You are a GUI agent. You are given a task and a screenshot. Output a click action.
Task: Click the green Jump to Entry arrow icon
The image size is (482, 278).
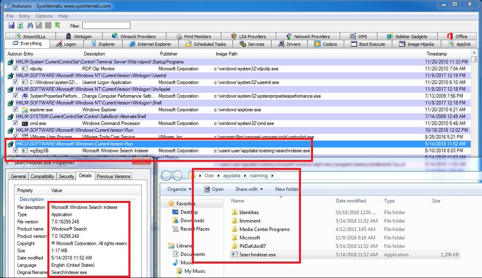point(57,25)
